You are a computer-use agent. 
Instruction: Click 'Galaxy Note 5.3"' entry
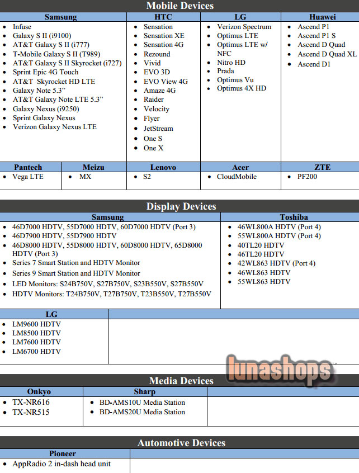tap(39, 91)
